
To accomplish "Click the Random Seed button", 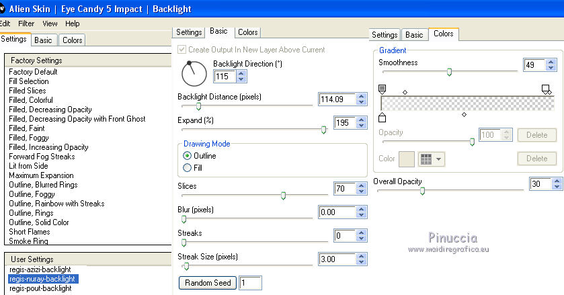I will tap(208, 283).
